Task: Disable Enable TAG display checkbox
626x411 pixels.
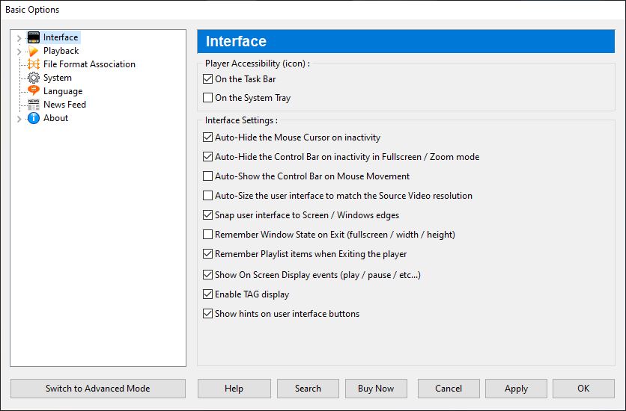Action: pyautogui.click(x=207, y=294)
